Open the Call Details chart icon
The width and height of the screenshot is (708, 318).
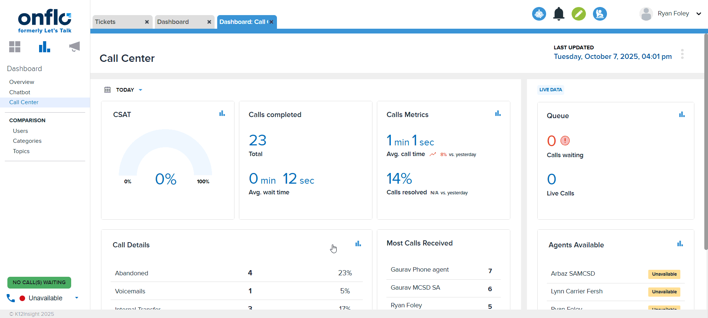(358, 244)
